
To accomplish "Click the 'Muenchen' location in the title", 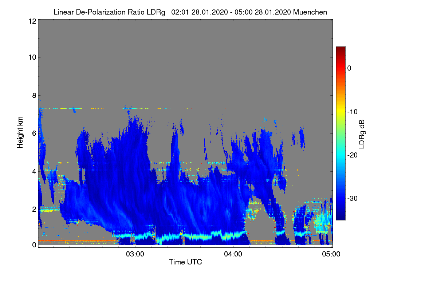I will [x=310, y=12].
